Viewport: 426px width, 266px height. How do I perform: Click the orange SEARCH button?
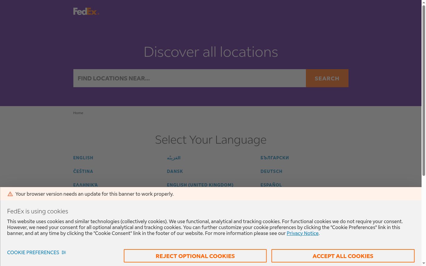[327, 78]
